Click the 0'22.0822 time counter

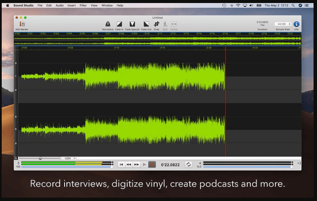click(x=170, y=165)
